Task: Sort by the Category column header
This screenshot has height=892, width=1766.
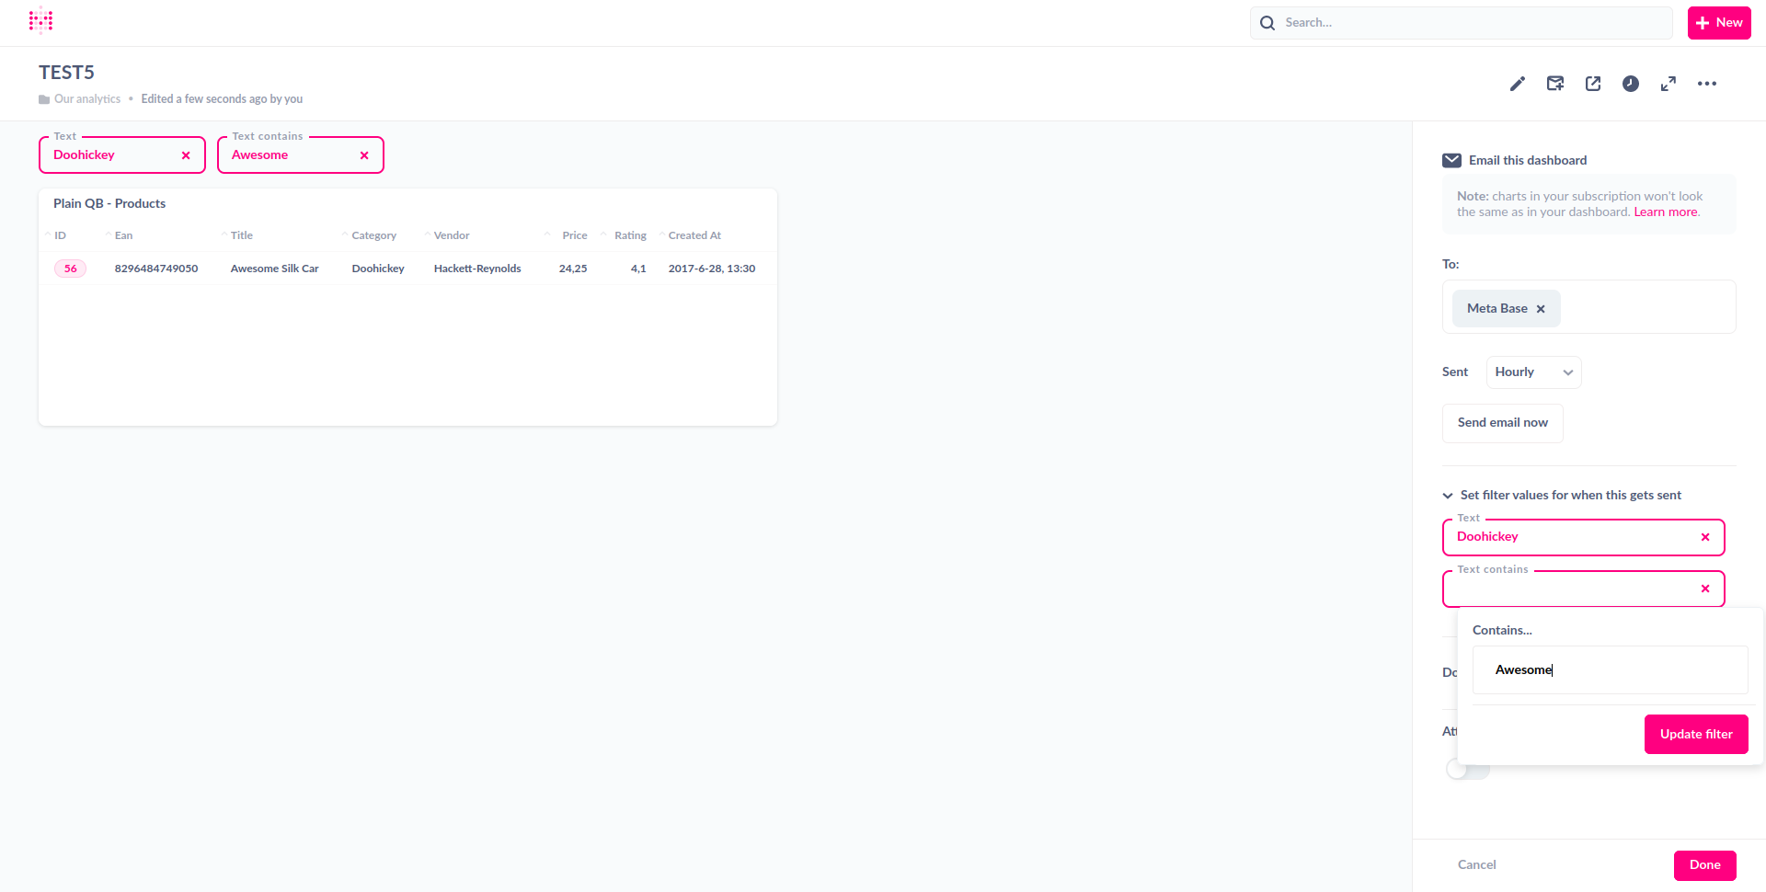Action: [x=373, y=236]
